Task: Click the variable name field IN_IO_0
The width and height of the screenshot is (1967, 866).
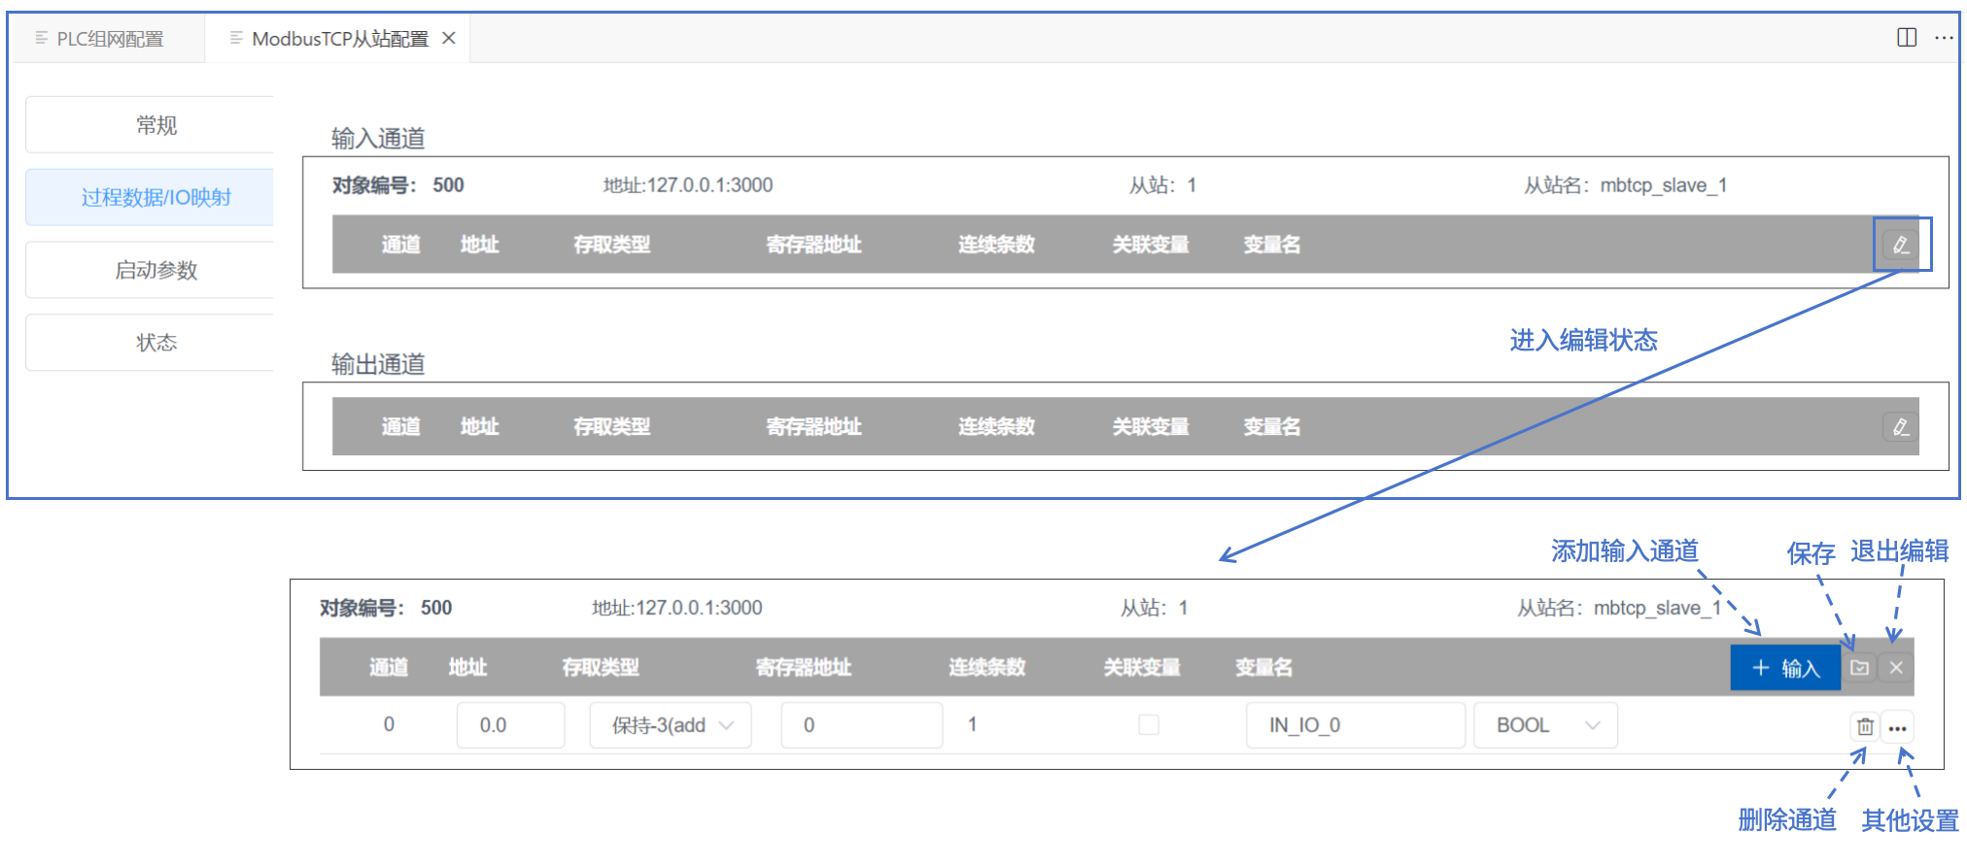Action: point(1356,725)
